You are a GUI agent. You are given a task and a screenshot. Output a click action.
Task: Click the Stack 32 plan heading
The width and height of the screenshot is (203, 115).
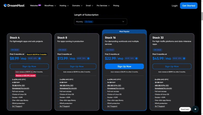coord(158,38)
